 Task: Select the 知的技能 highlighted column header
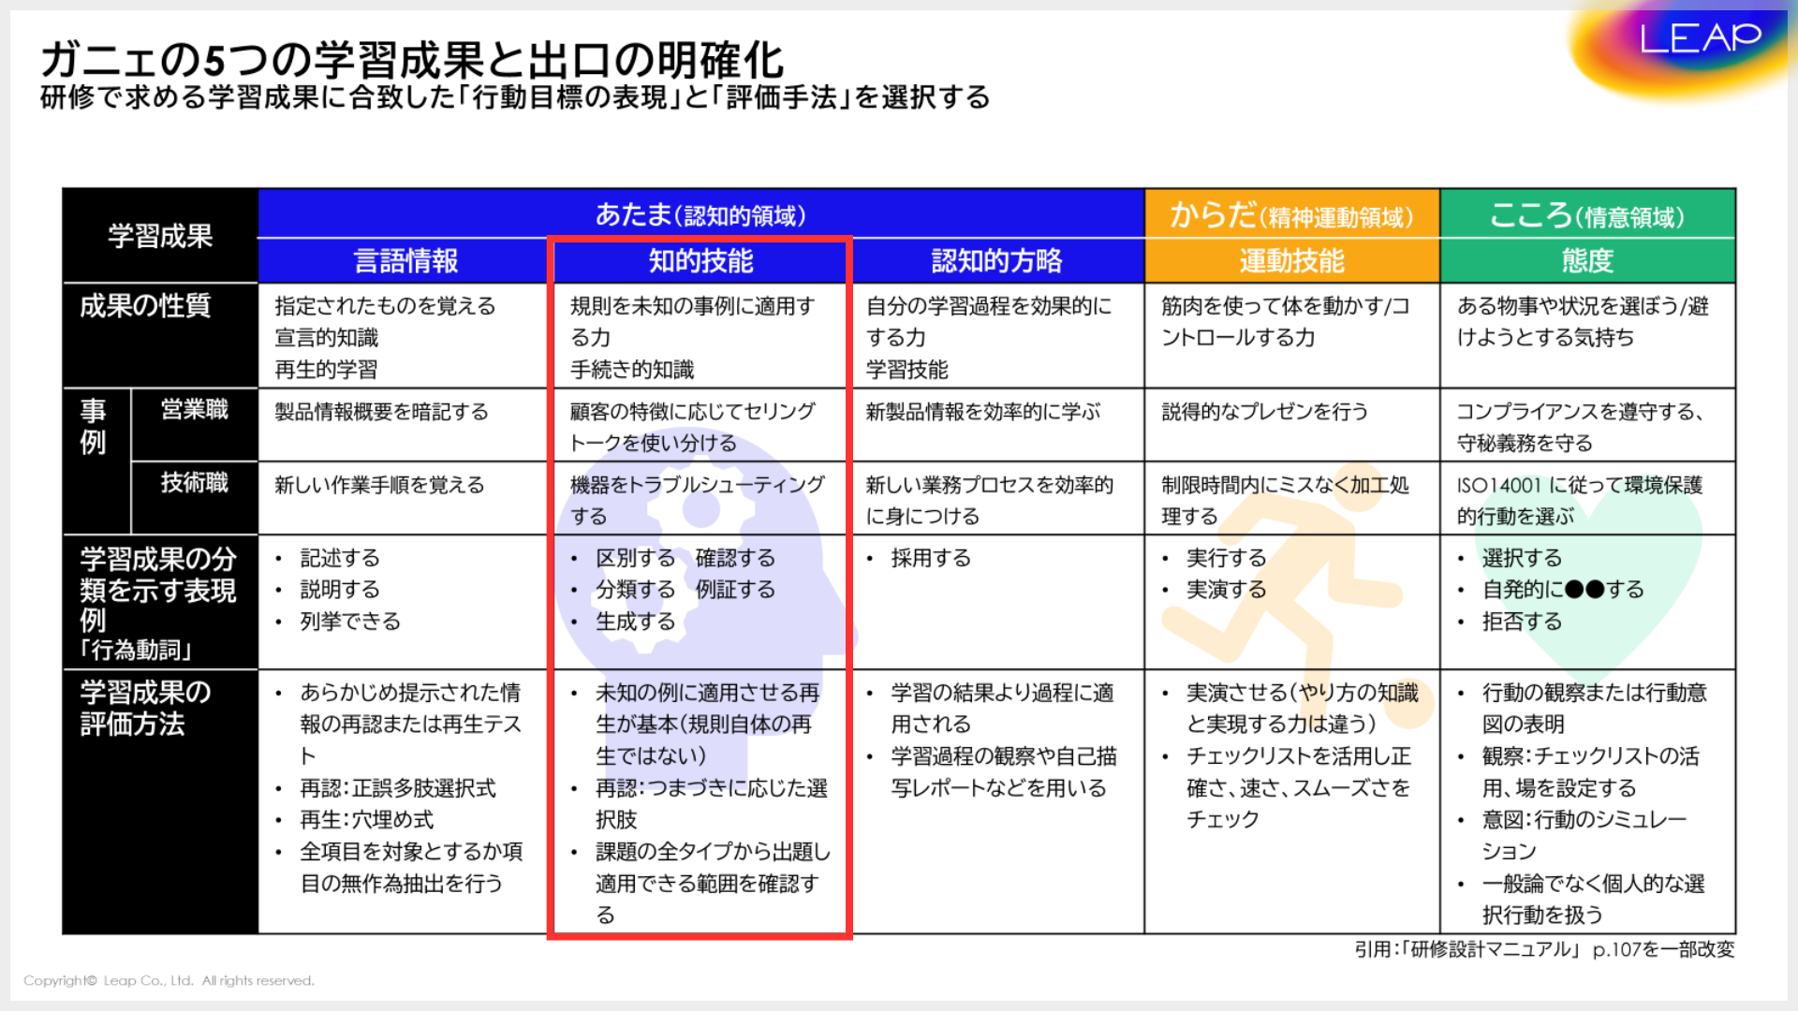(700, 262)
